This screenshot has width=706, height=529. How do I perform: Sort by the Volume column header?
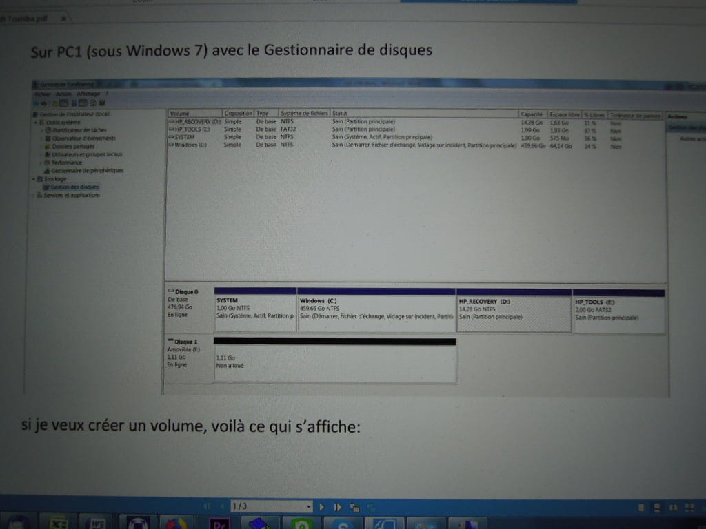point(195,114)
